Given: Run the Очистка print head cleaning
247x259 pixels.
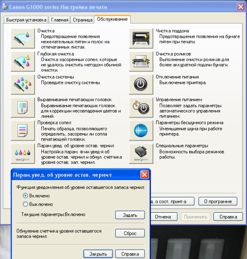Looking at the screenshot, I should coord(23,38).
